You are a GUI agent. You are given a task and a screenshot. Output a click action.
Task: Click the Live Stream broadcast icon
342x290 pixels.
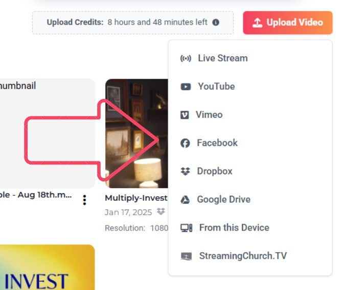click(186, 58)
